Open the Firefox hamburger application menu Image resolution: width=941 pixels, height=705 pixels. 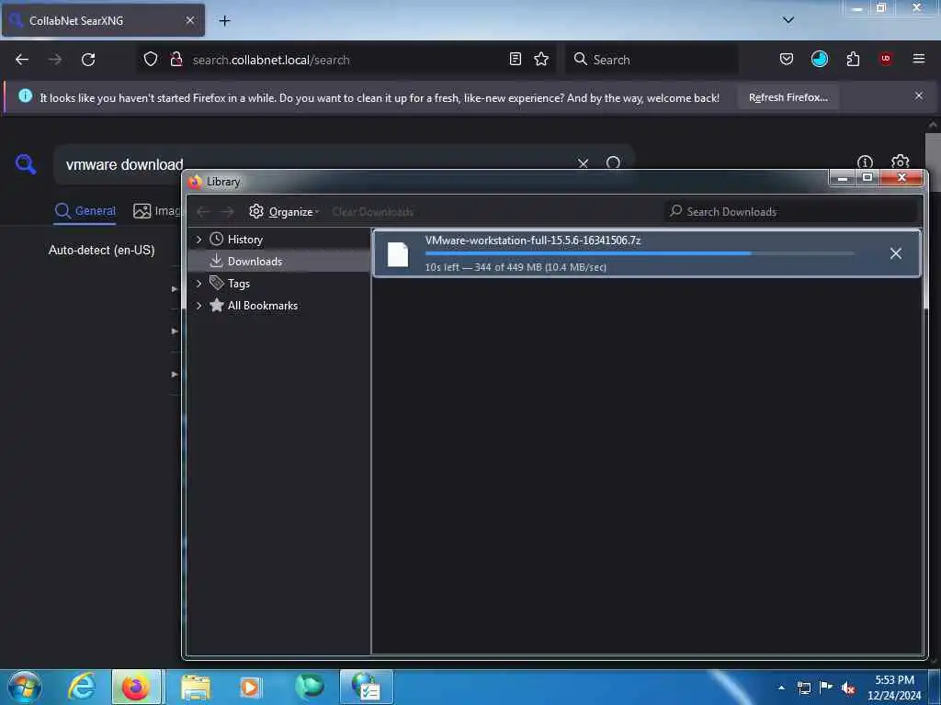pos(919,59)
